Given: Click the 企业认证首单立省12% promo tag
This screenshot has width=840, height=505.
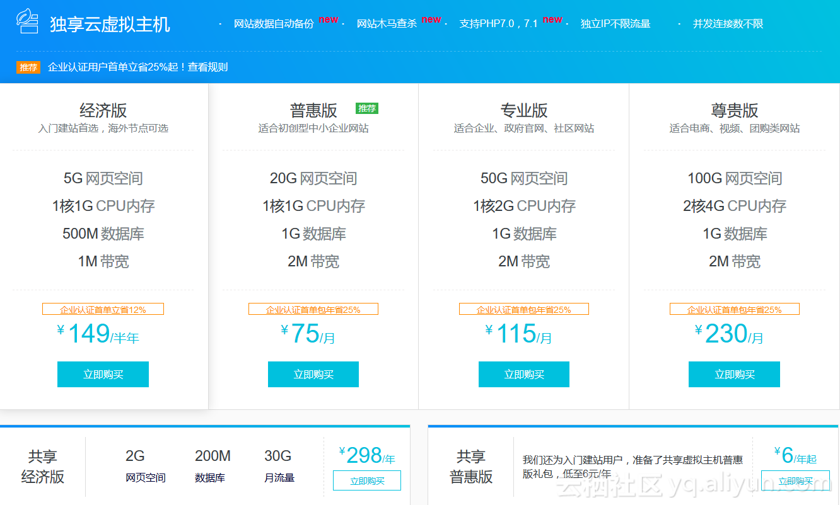Looking at the screenshot, I should 103,309.
